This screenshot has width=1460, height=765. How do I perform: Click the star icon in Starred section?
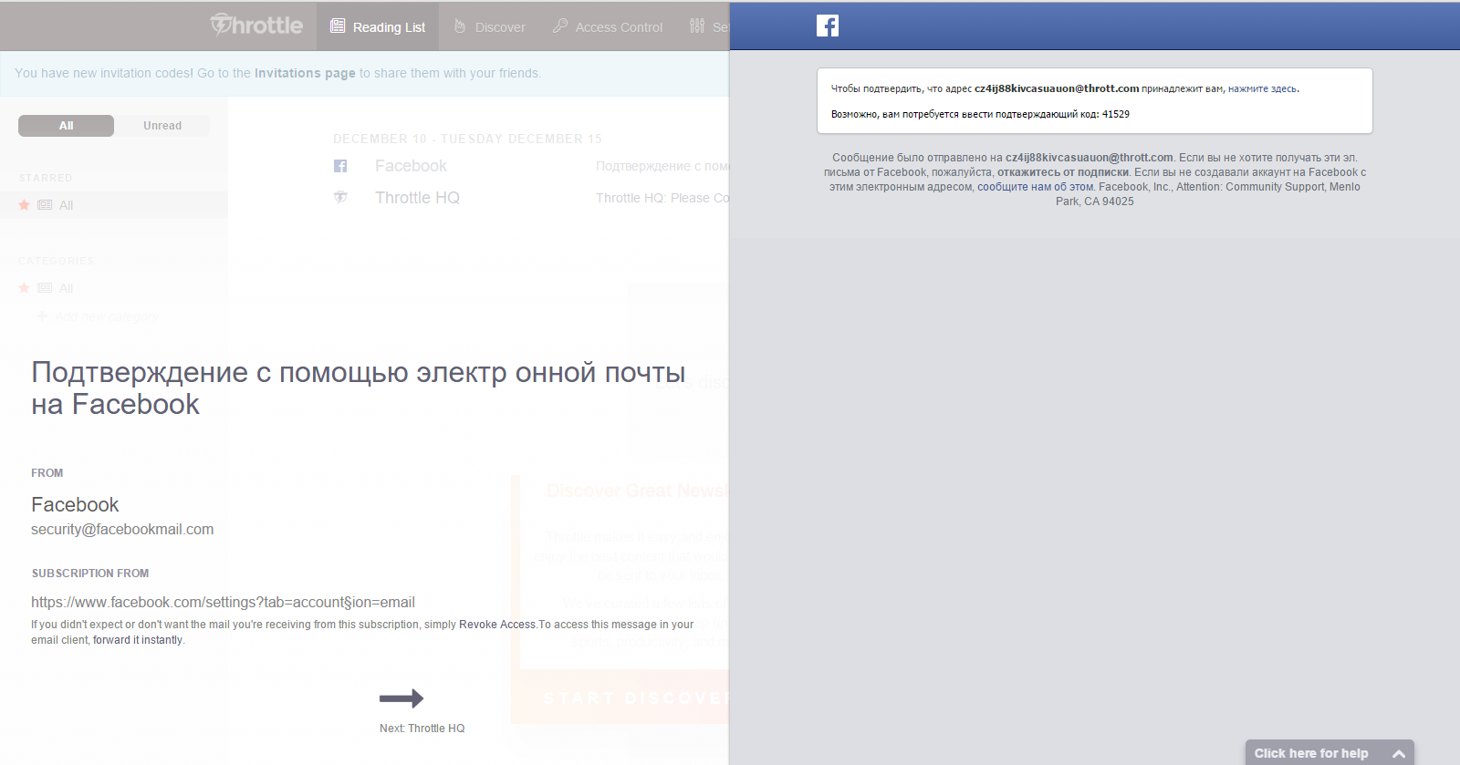pyautogui.click(x=25, y=205)
